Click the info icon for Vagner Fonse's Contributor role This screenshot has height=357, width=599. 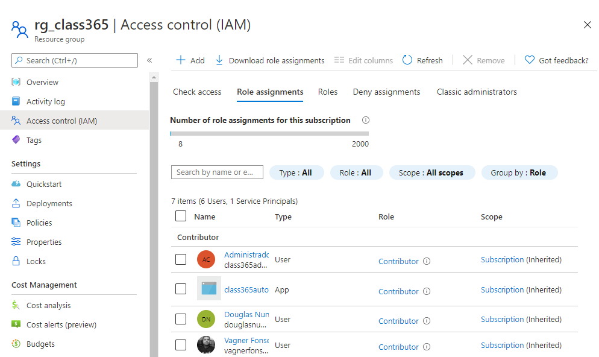click(427, 347)
